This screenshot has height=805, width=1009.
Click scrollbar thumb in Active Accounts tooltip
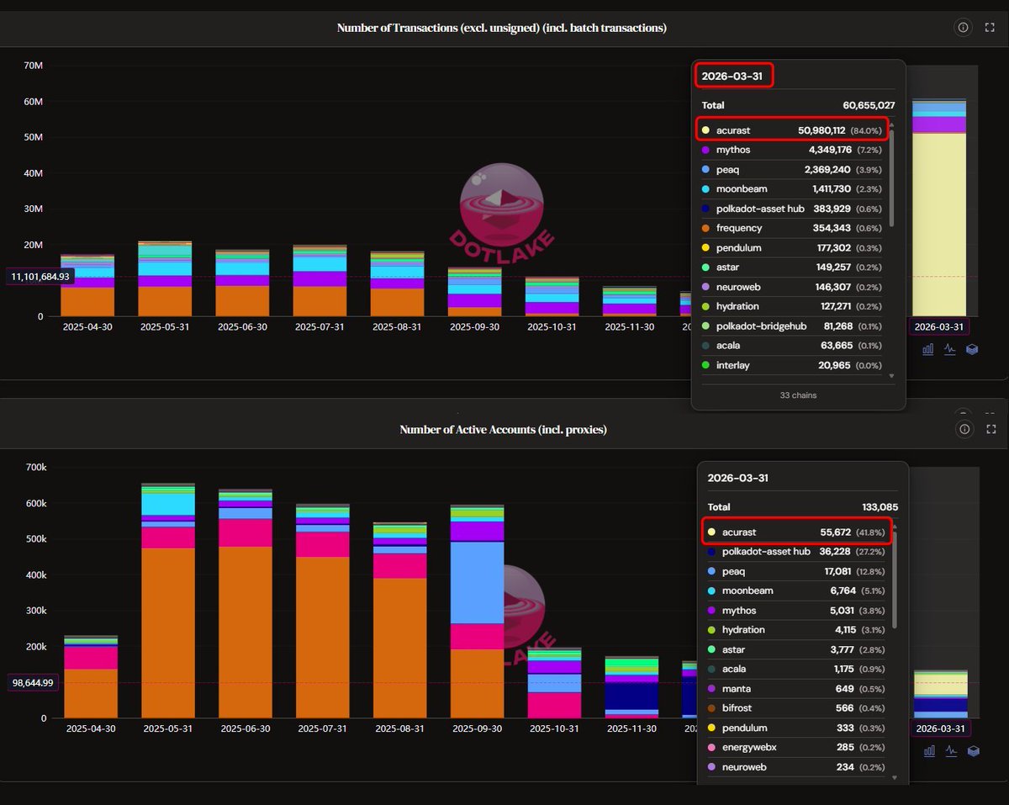895,580
